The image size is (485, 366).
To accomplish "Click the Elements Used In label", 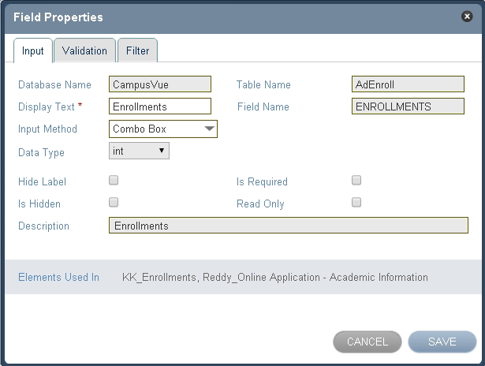I will pyautogui.click(x=59, y=277).
